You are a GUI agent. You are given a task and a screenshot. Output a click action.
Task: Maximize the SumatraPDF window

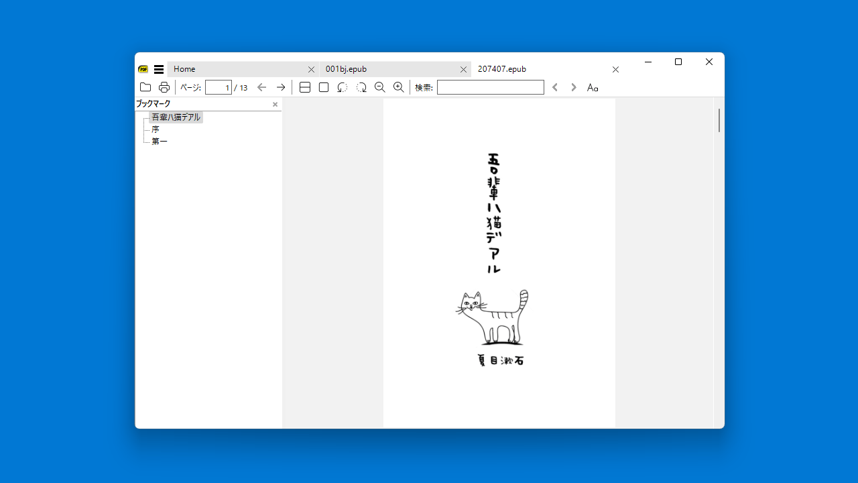click(x=678, y=62)
